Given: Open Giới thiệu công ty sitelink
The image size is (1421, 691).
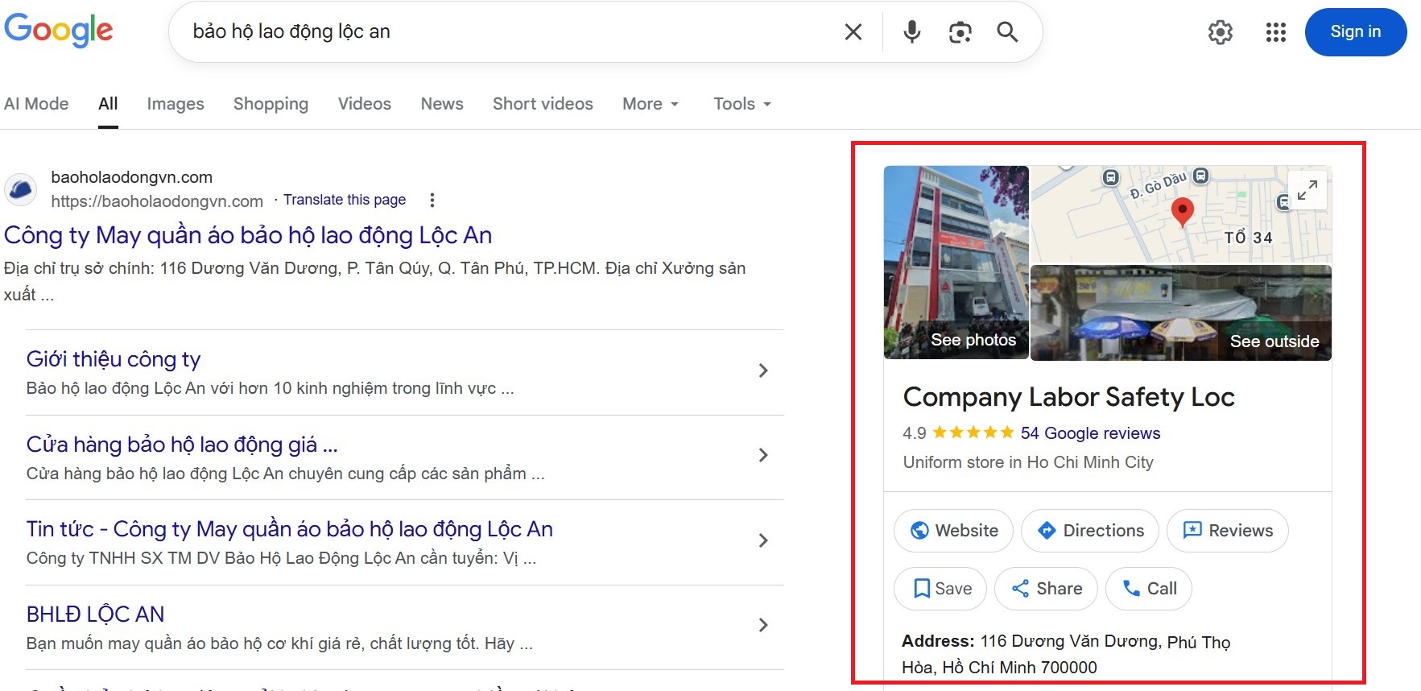Looking at the screenshot, I should pos(114,359).
